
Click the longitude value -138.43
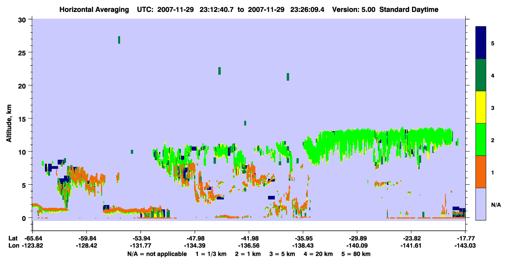[x=303, y=246]
